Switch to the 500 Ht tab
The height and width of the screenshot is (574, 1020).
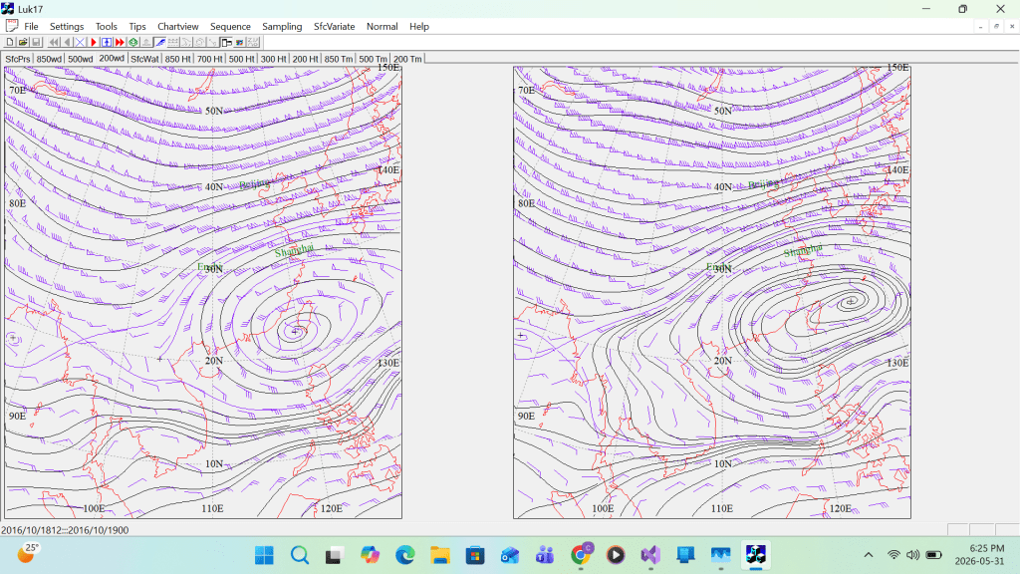point(241,59)
